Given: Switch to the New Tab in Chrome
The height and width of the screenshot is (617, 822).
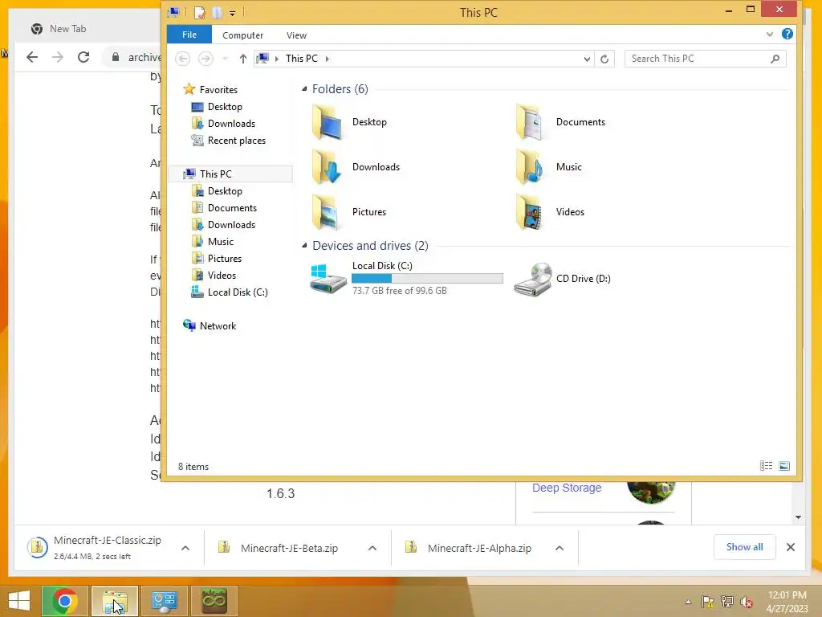Looking at the screenshot, I should pos(68,29).
